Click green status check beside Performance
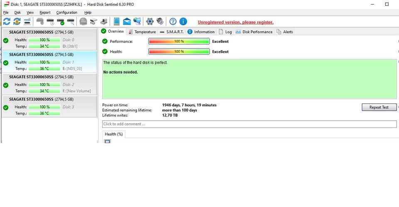The height and width of the screenshot is (207, 399). [105, 41]
